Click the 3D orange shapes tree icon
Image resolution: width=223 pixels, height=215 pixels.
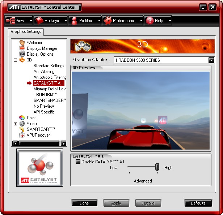(x=22, y=60)
